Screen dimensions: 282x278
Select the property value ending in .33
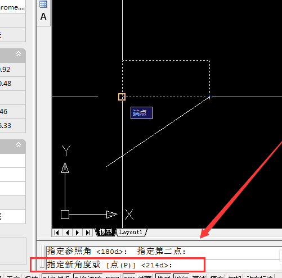click(12, 126)
